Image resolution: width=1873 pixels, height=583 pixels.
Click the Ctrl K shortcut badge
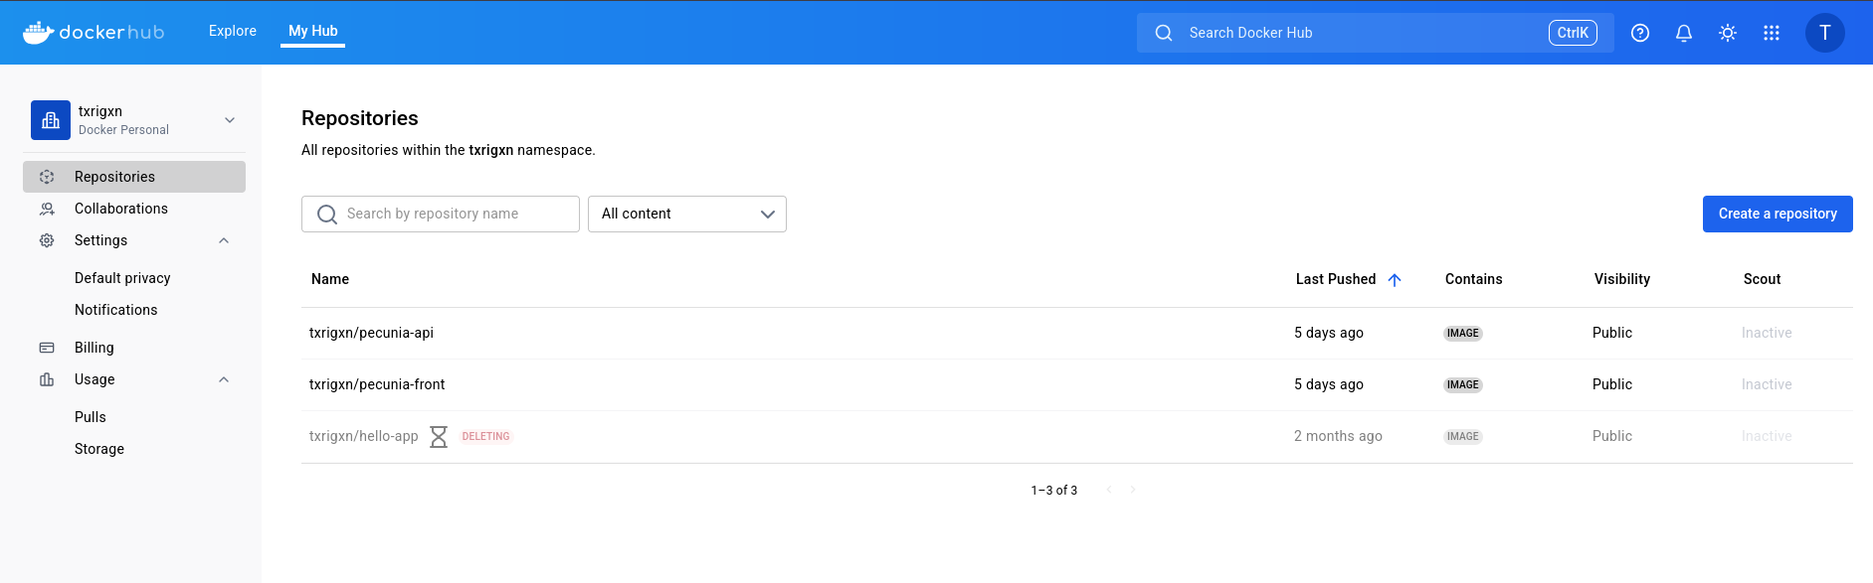point(1573,33)
